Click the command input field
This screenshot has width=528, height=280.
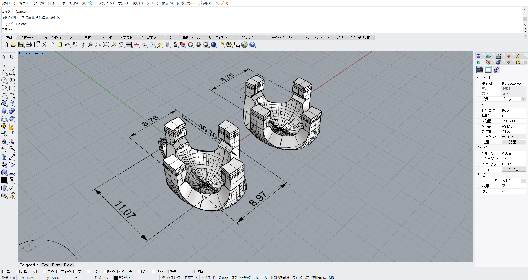[268, 30]
